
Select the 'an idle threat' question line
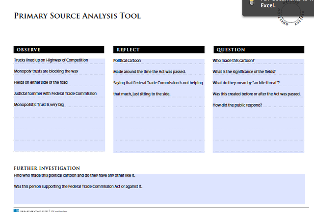coord(246,83)
